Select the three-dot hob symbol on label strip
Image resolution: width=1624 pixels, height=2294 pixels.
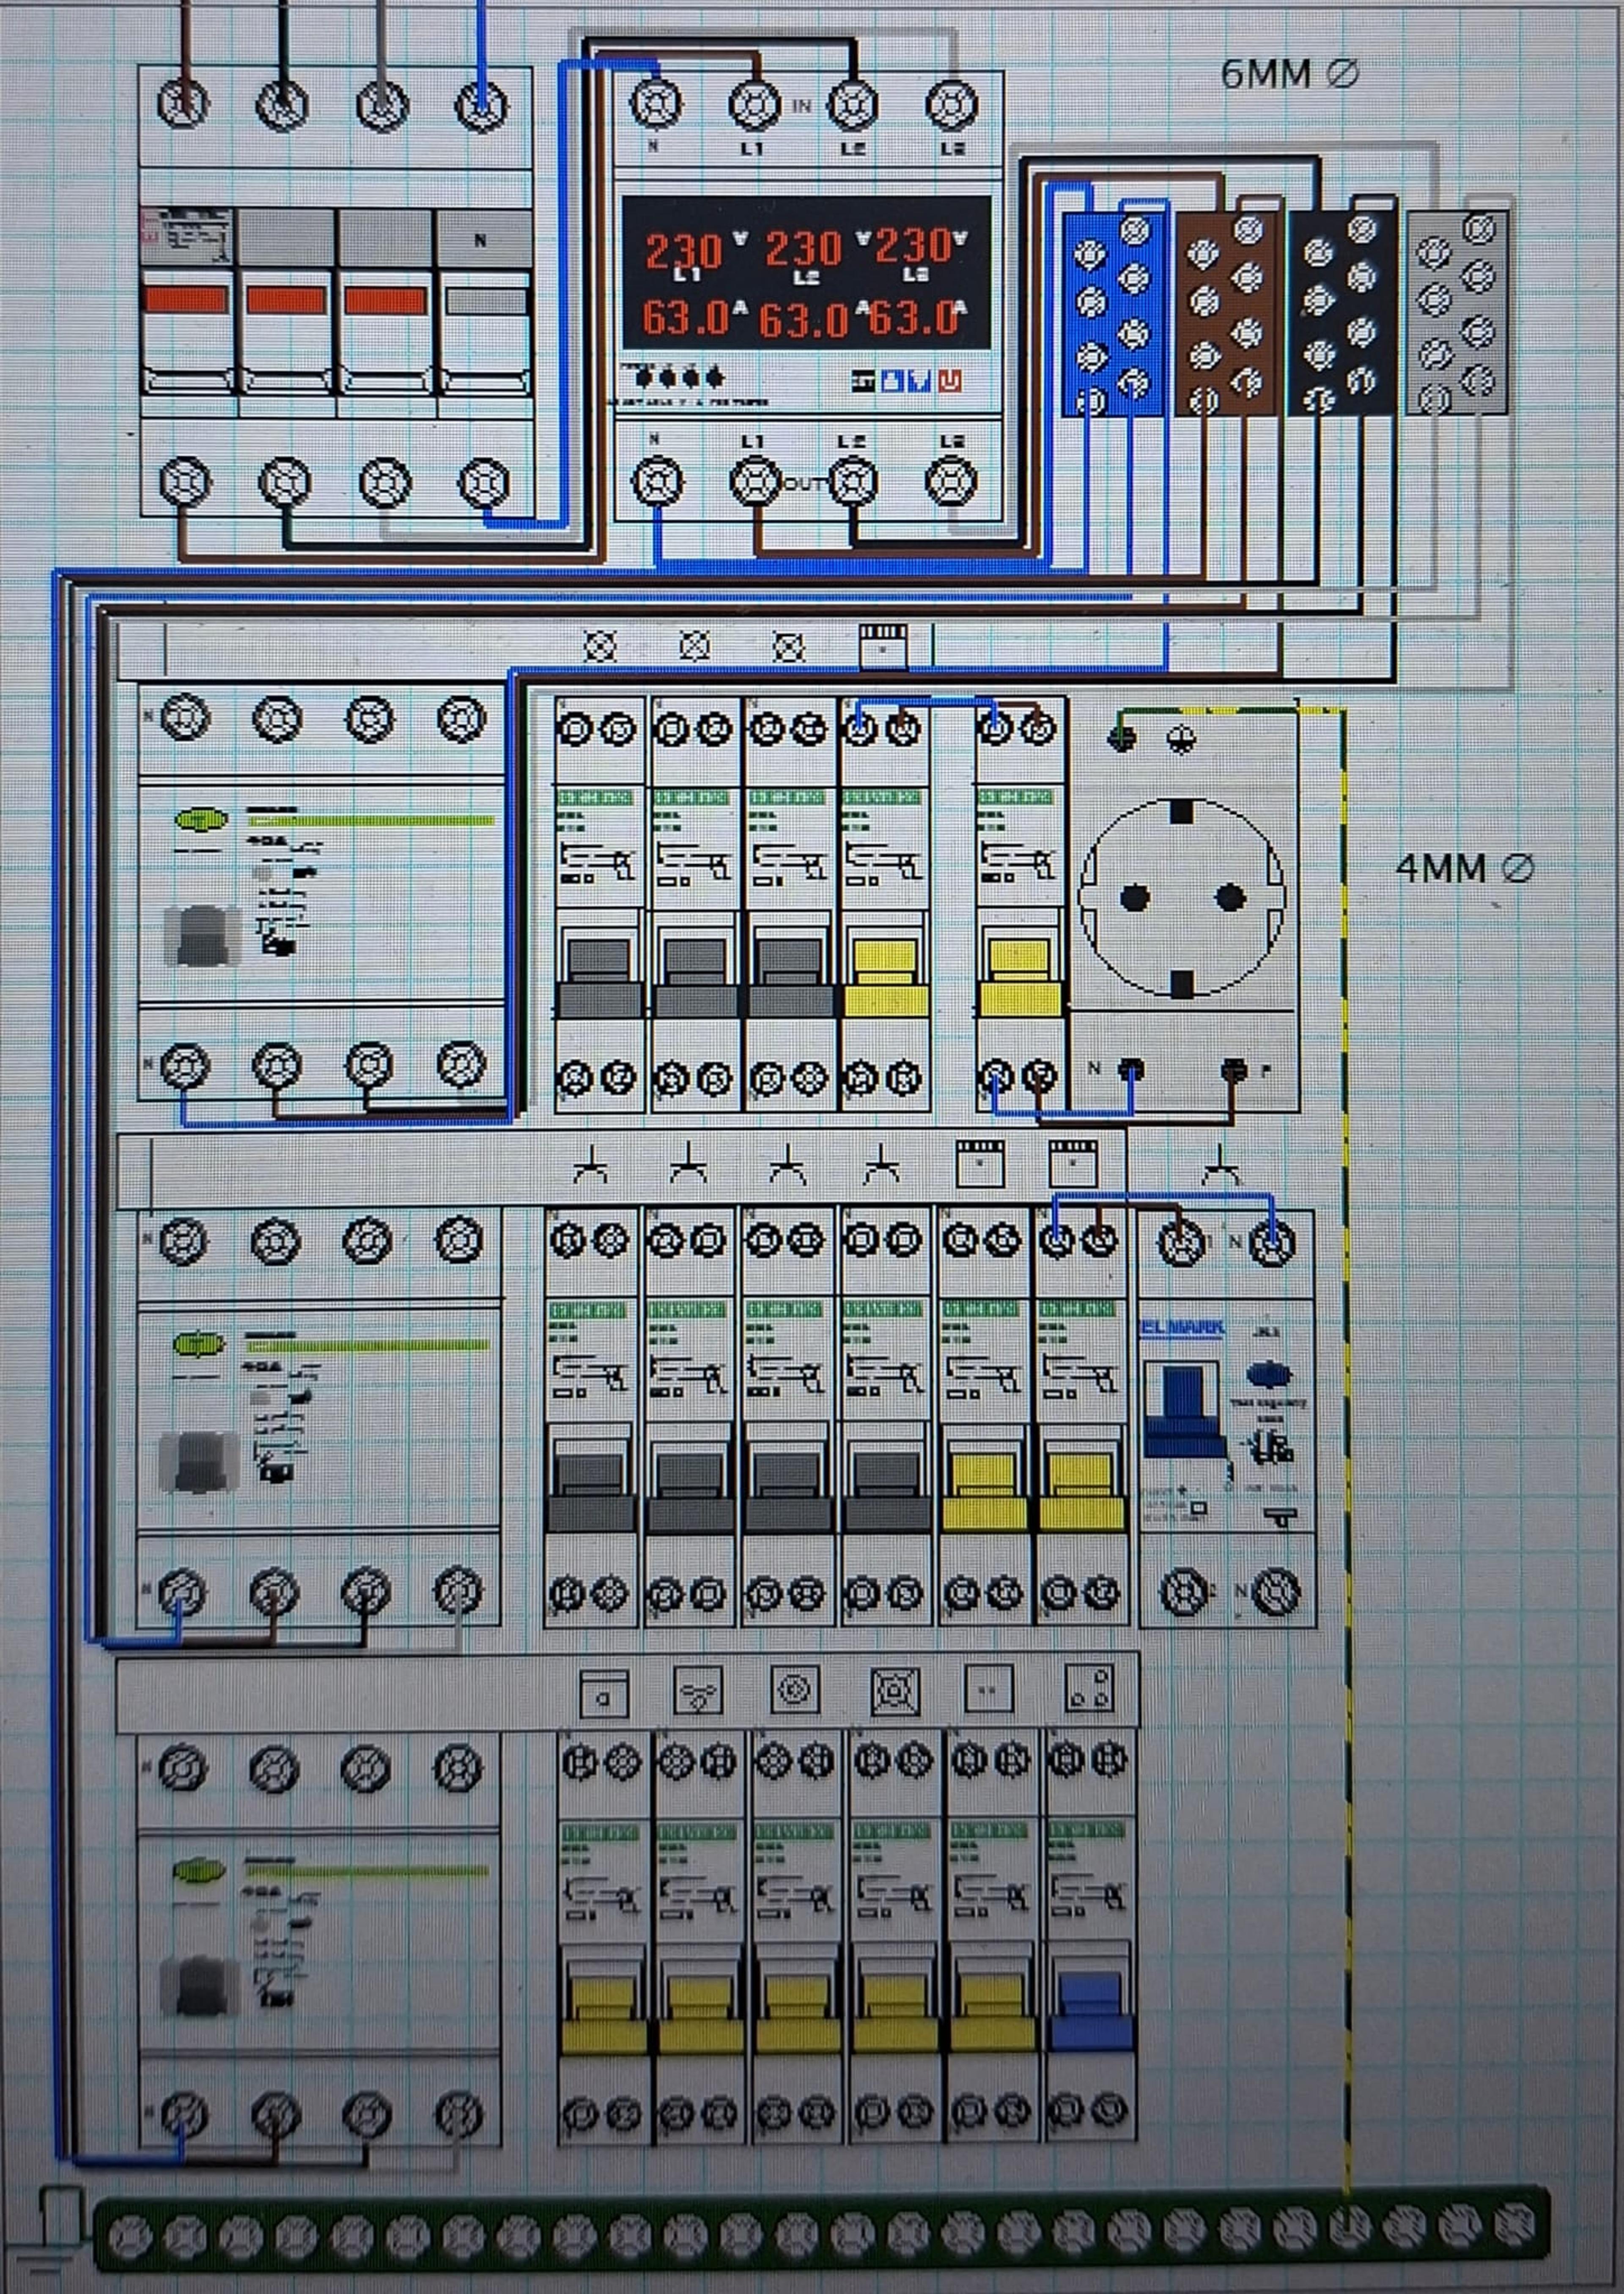pyautogui.click(x=1089, y=1689)
